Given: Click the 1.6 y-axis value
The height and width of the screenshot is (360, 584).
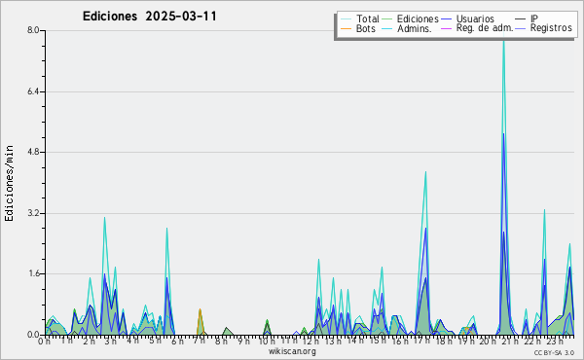Looking at the screenshot, I should pyautogui.click(x=33, y=273).
